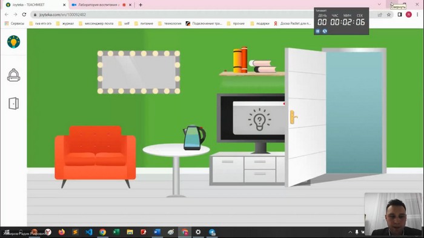424x238 pixels.
Task: Open the подарки bookmarks folder
Action: tap(260, 24)
